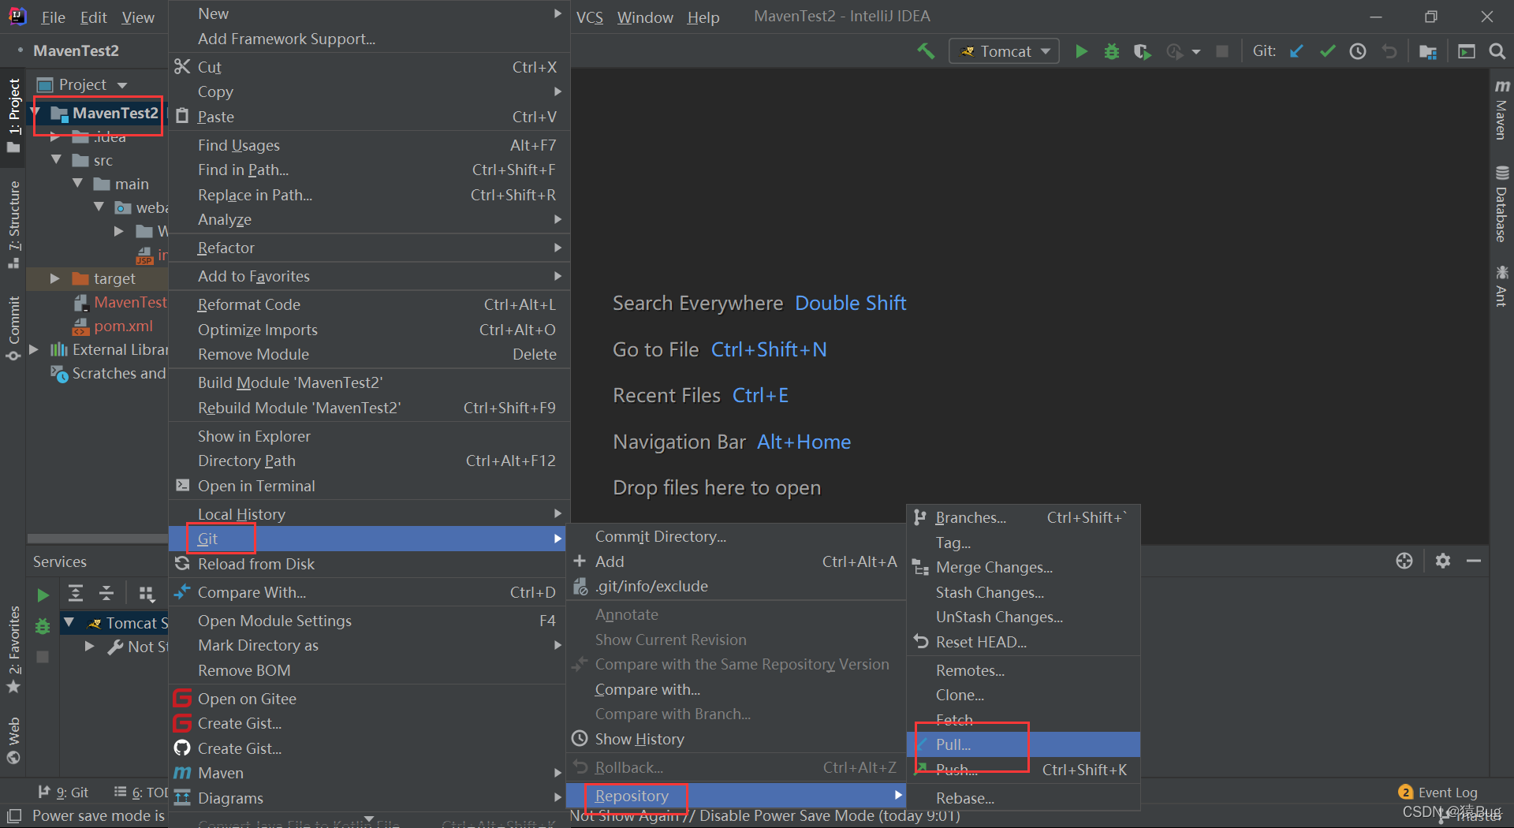Open the Favorites tool window tab

click(x=13, y=649)
